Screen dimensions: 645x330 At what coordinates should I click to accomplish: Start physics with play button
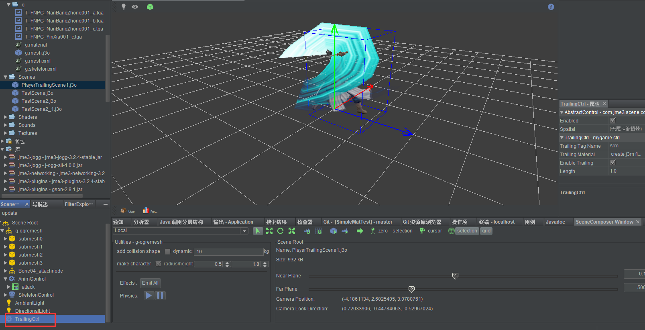(x=149, y=295)
